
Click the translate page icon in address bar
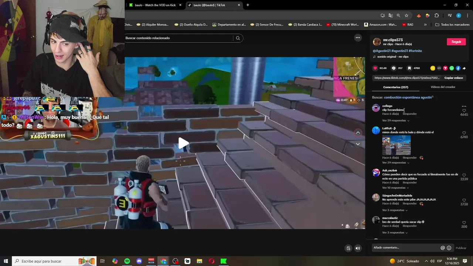[391, 16]
